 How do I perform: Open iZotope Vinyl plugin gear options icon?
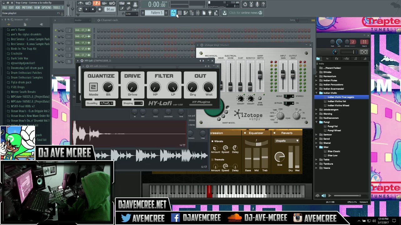[201, 45]
